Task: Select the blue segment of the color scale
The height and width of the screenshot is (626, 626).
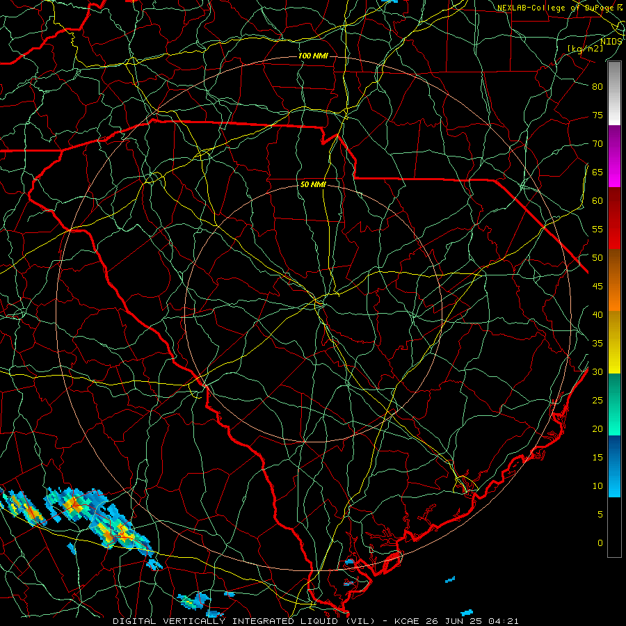Action: pyautogui.click(x=614, y=466)
